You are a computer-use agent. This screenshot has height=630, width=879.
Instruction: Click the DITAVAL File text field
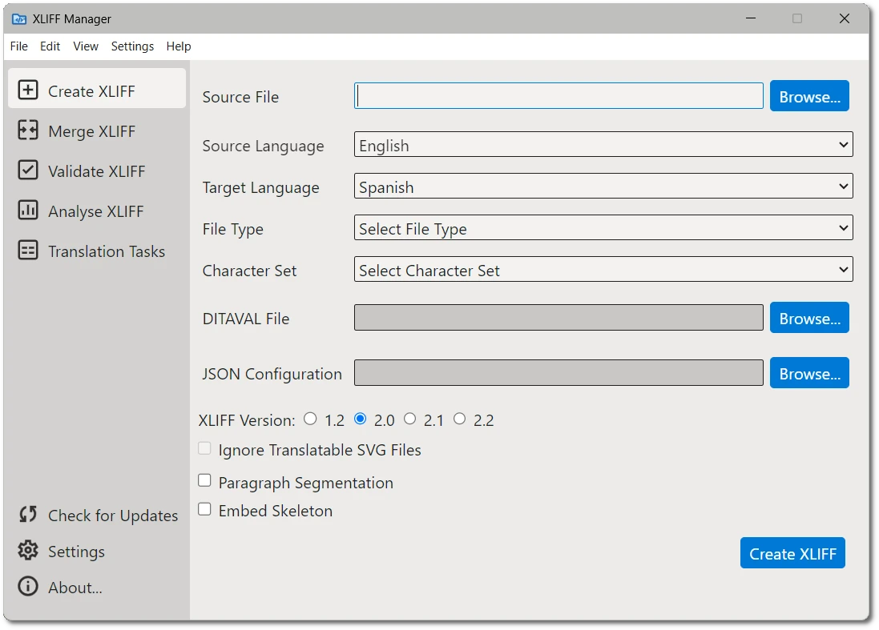(x=558, y=318)
